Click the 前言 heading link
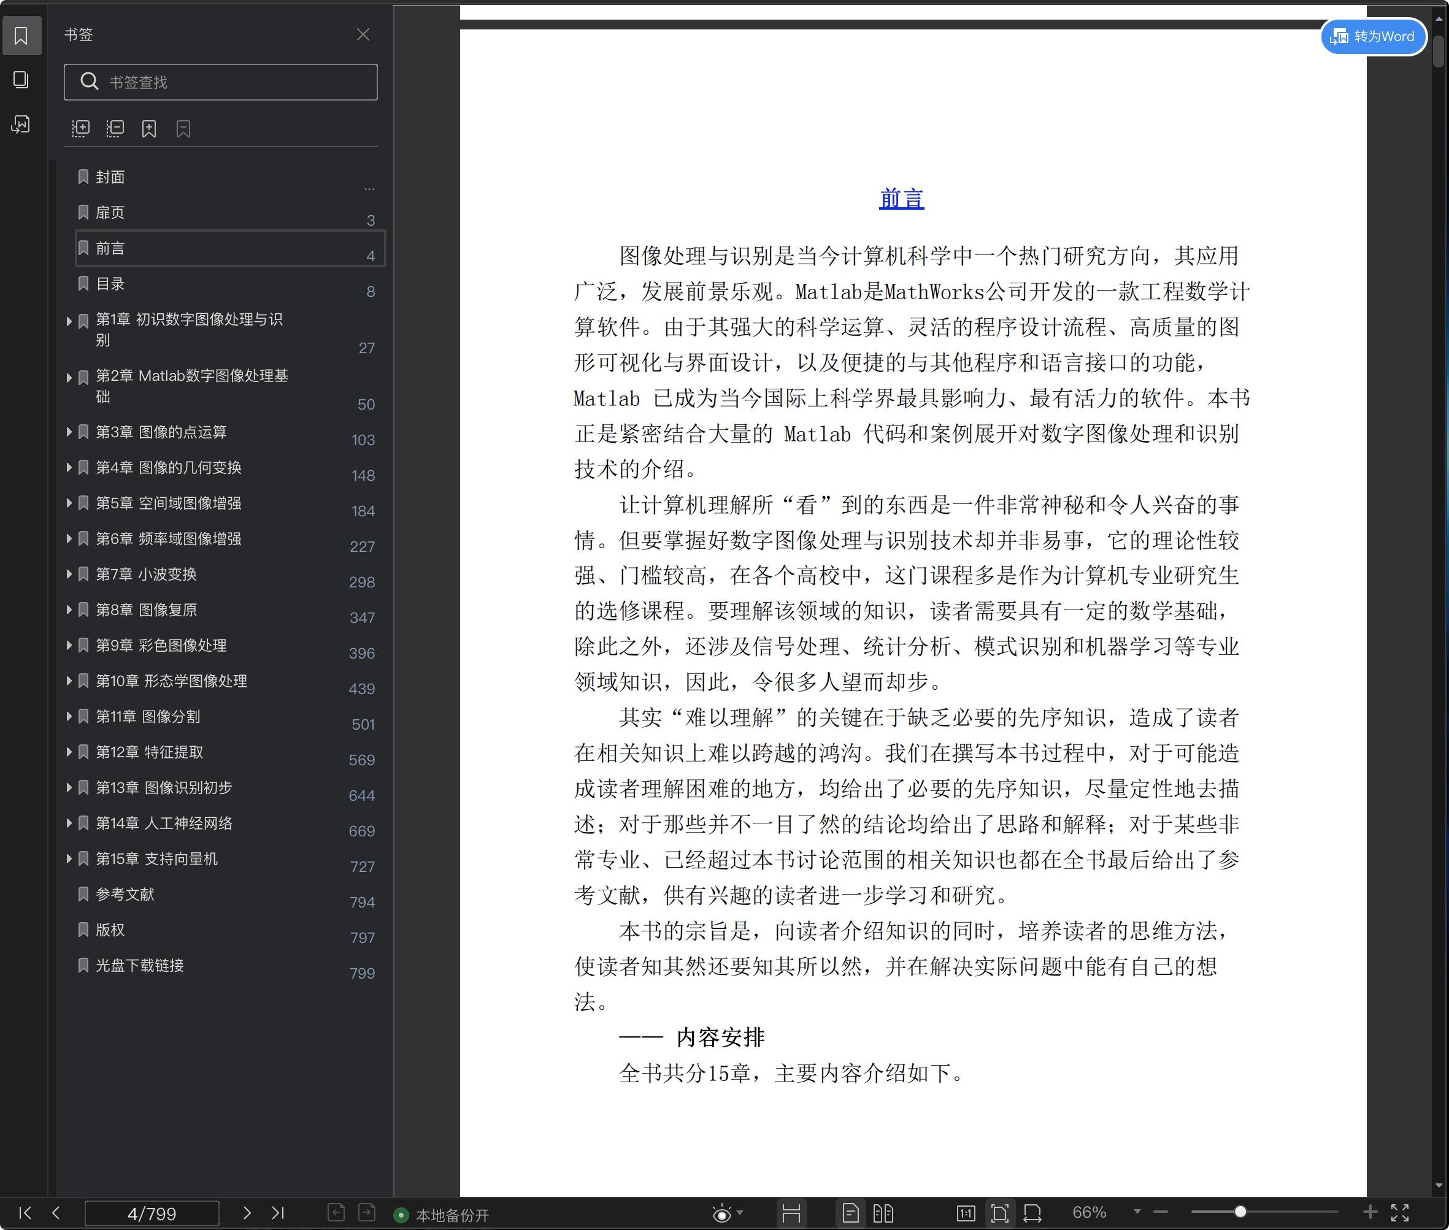Screen dimensions: 1449x1230 901,199
